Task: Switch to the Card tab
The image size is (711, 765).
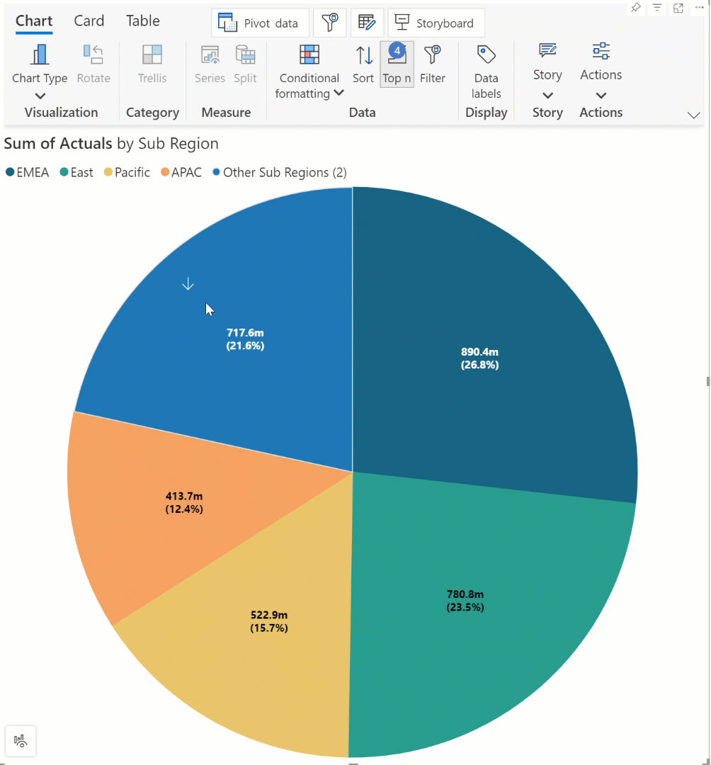Action: pos(89,21)
